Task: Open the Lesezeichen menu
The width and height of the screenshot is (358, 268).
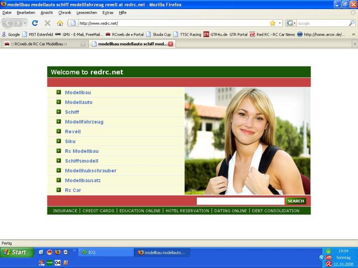Action: point(87,12)
